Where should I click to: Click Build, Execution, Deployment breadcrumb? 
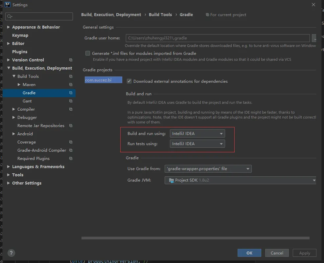pos(111,15)
